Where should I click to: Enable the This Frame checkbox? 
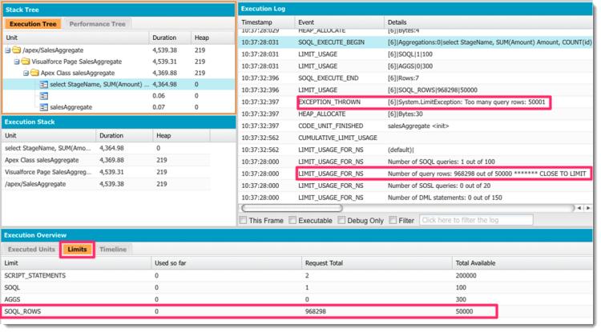tap(244, 220)
